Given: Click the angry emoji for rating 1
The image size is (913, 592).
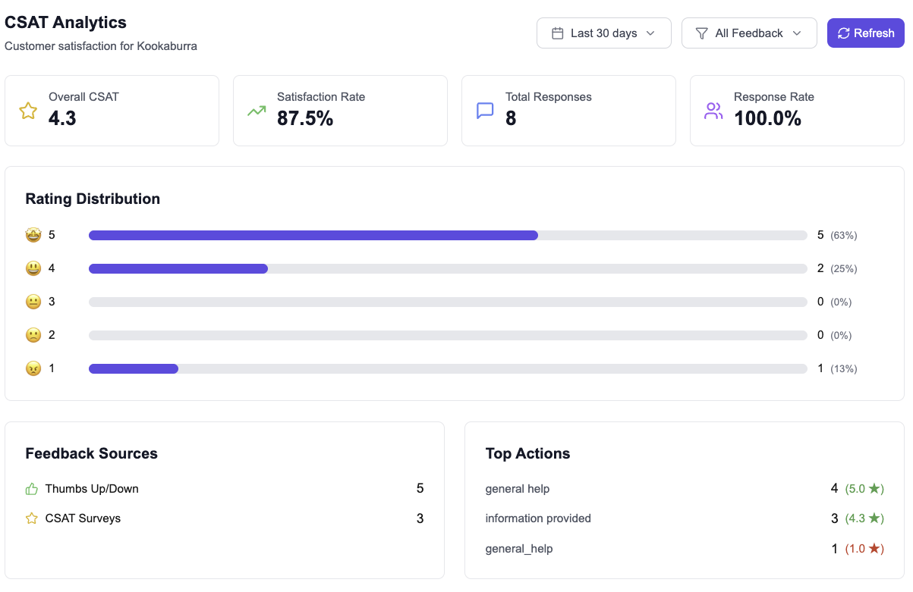Looking at the screenshot, I should point(33,368).
